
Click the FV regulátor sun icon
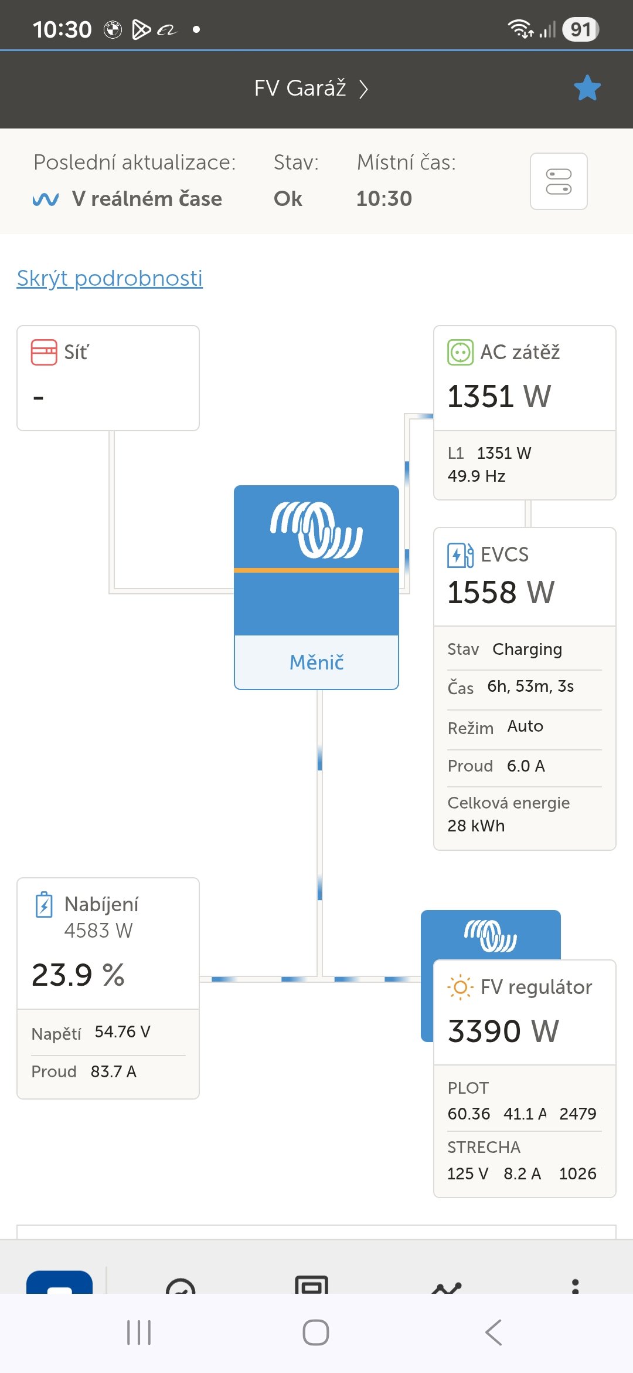pyautogui.click(x=460, y=988)
